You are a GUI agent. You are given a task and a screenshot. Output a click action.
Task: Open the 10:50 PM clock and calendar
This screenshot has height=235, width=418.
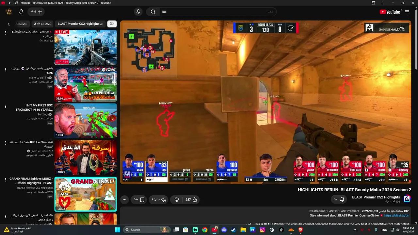(408, 230)
